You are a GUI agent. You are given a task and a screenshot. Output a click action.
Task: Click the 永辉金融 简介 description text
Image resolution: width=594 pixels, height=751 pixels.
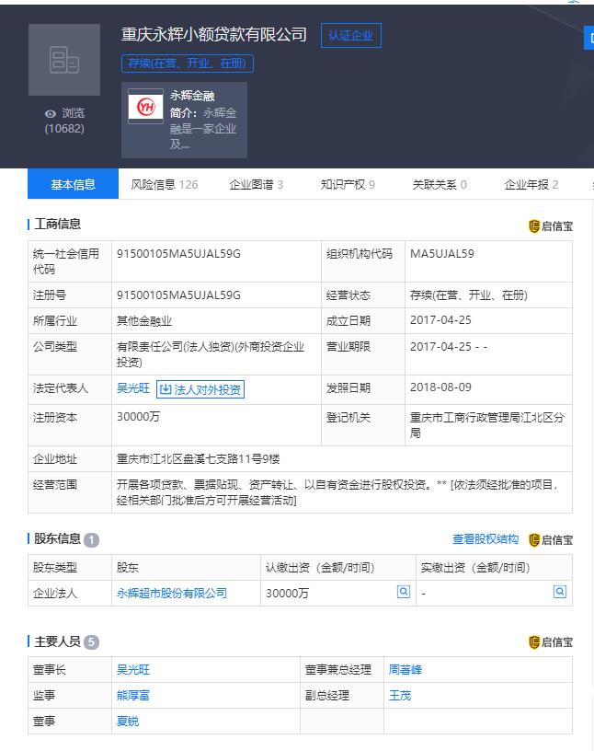pyautogui.click(x=203, y=128)
